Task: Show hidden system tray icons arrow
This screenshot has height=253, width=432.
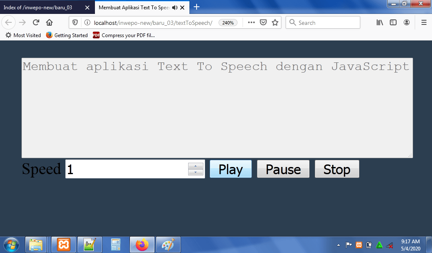Action: [x=338, y=245]
